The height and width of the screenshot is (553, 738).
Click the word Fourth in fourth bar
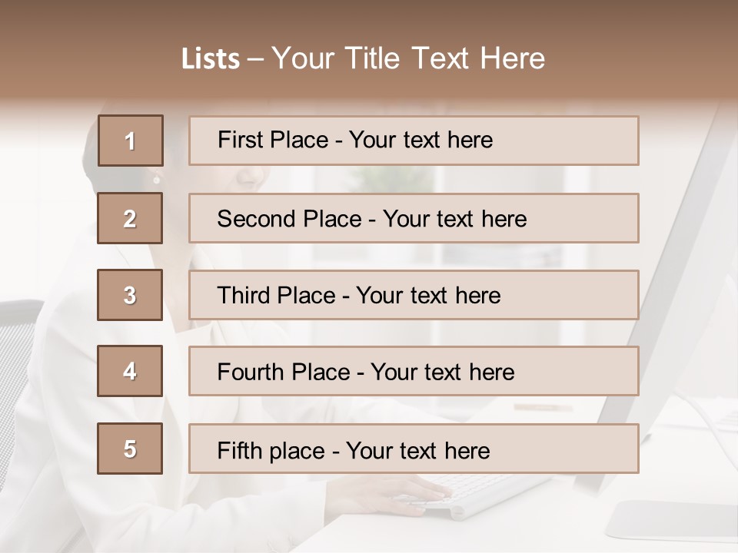pos(250,372)
